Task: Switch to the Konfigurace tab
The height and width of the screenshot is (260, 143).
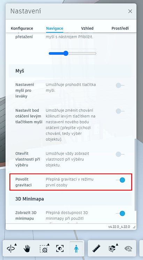Action: coord(22,28)
